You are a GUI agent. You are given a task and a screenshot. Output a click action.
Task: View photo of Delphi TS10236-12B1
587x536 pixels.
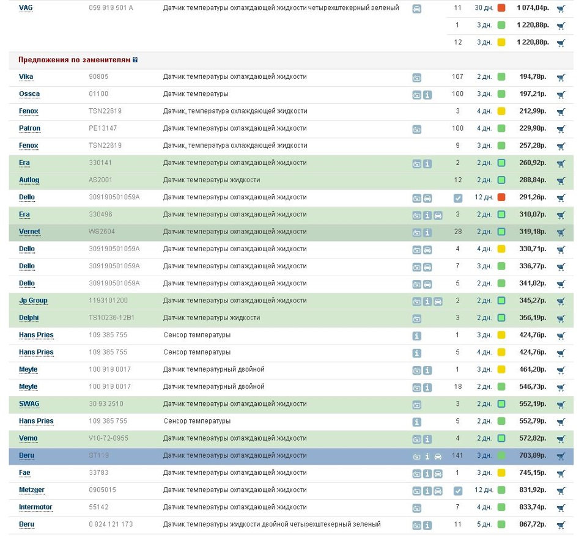coord(416,319)
